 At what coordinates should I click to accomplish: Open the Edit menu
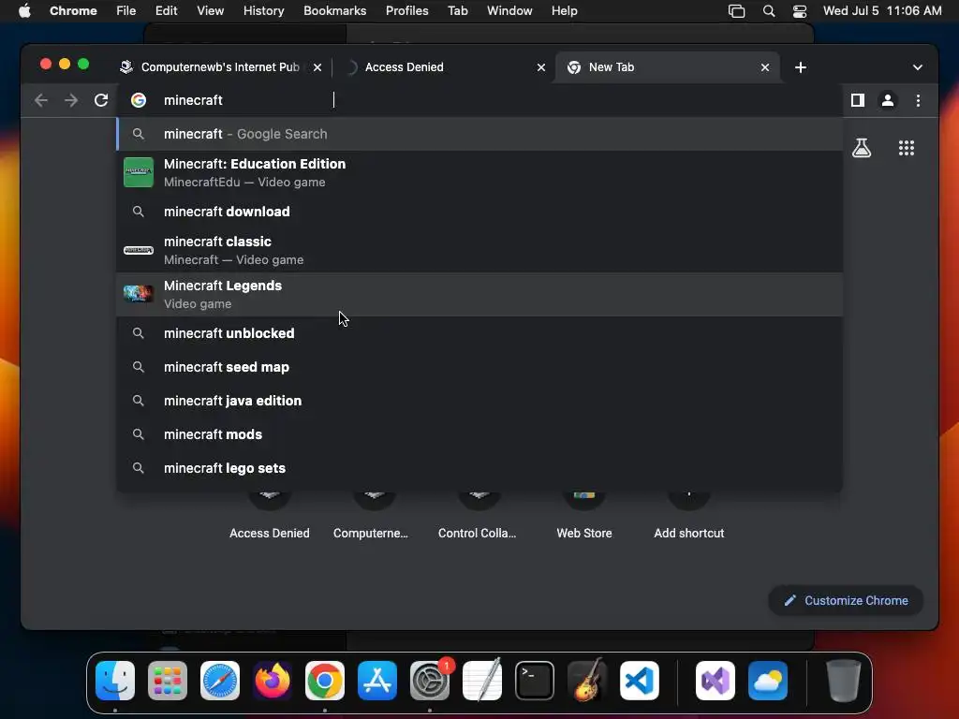point(166,11)
